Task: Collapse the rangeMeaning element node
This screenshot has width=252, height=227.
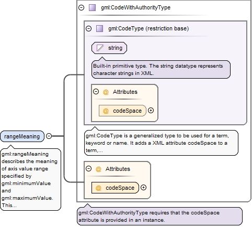Action: [x=49, y=136]
